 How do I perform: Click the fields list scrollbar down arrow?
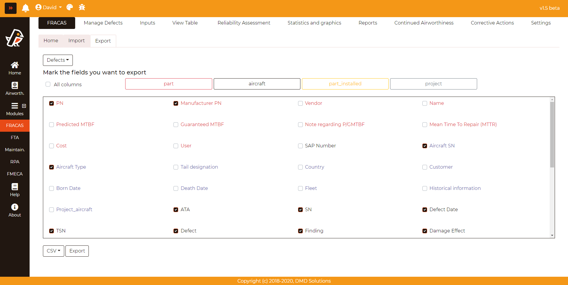552,235
